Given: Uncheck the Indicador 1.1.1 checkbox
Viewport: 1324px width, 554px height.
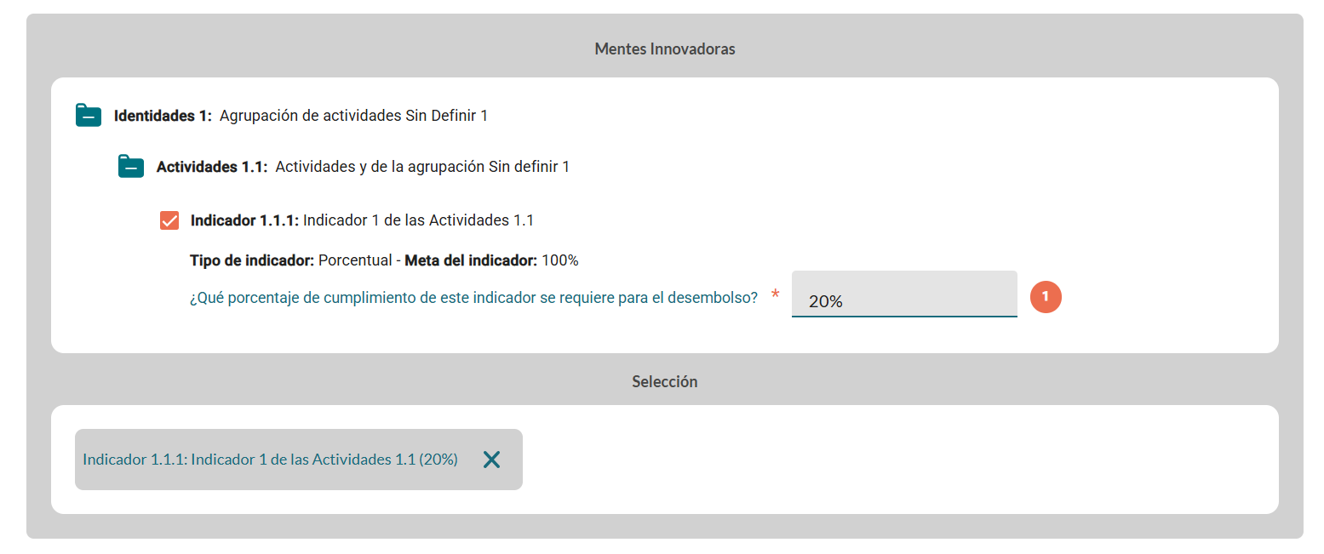Looking at the screenshot, I should pos(169,220).
